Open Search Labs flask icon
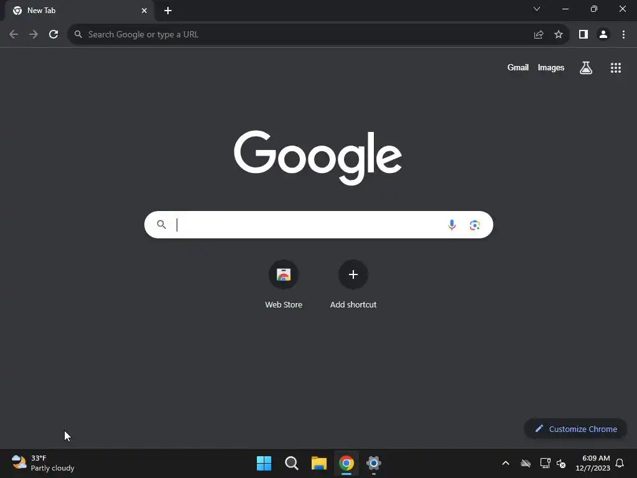The height and width of the screenshot is (478, 637). pyautogui.click(x=586, y=68)
